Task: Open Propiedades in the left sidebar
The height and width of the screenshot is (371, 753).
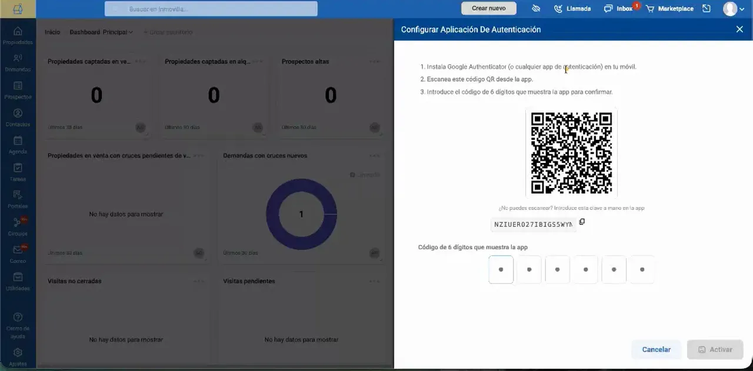Action: (x=18, y=35)
